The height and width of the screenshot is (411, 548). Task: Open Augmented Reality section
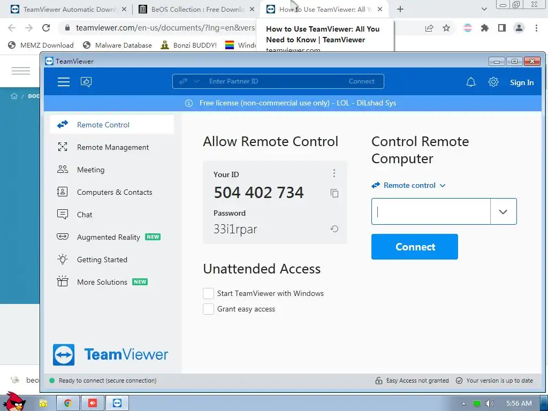click(112, 237)
